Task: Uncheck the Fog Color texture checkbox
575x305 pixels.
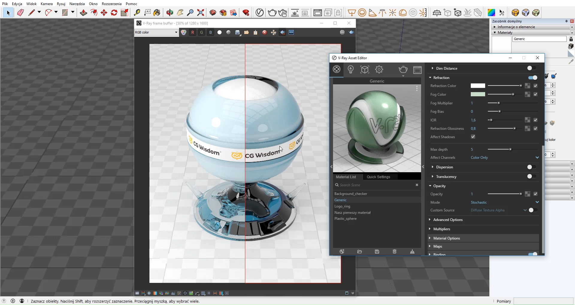Action: point(535,94)
